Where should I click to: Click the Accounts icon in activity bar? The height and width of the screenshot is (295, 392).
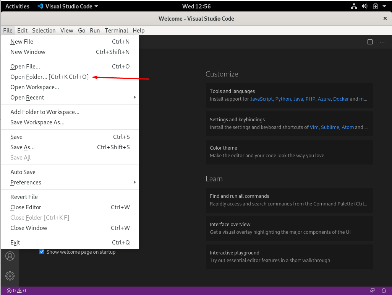click(10, 256)
